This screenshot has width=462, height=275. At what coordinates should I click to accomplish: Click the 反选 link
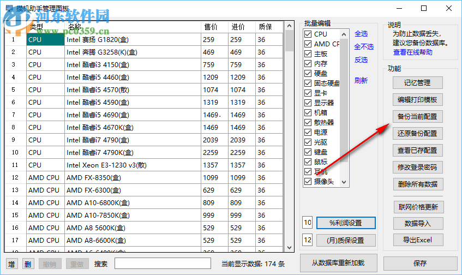click(361, 60)
